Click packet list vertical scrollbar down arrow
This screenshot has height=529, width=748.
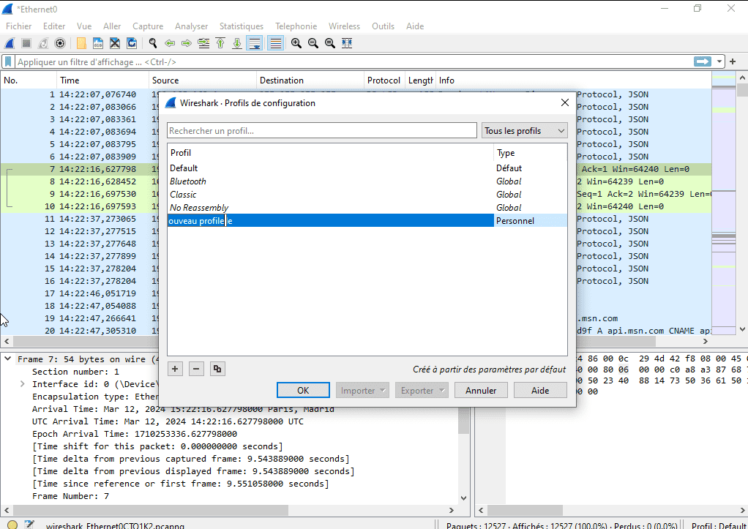click(742, 329)
